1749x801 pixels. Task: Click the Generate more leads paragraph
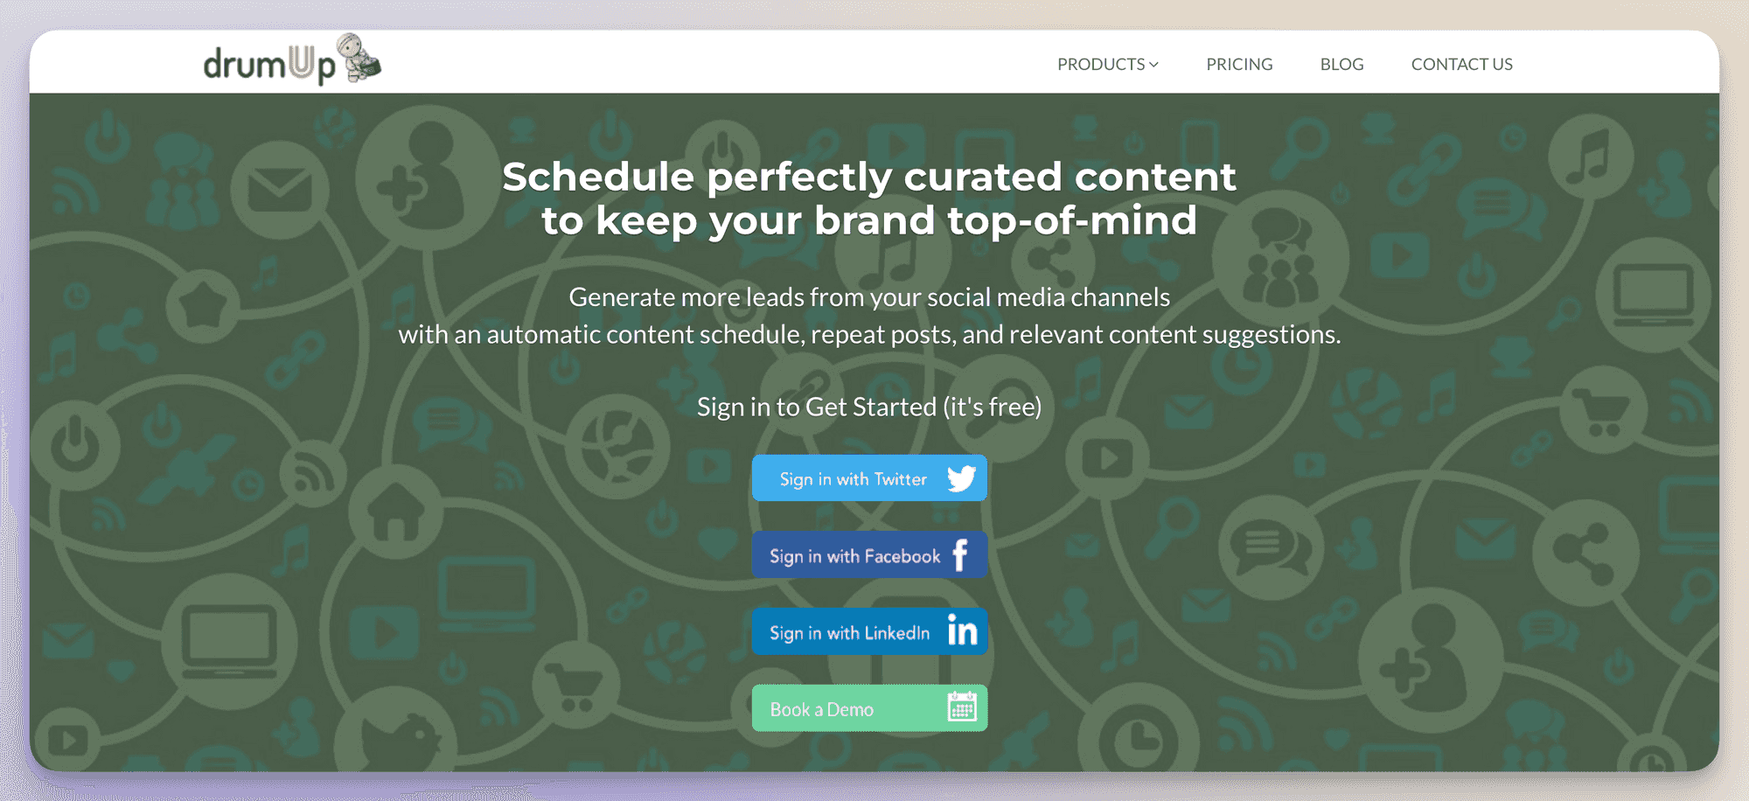click(868, 316)
